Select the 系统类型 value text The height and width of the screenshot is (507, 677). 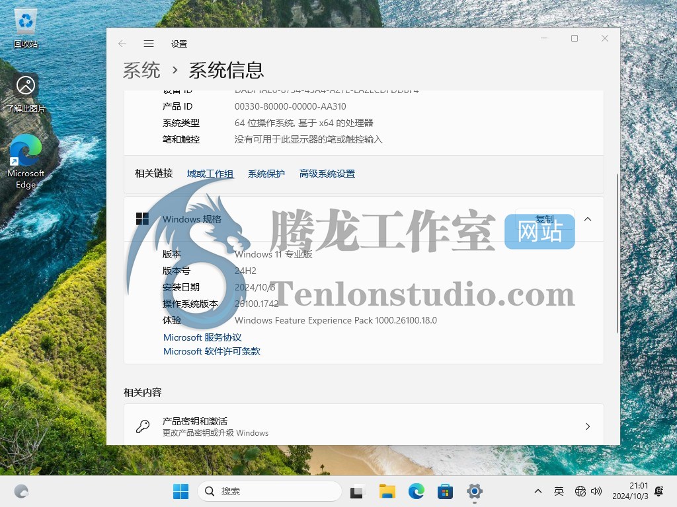304,123
